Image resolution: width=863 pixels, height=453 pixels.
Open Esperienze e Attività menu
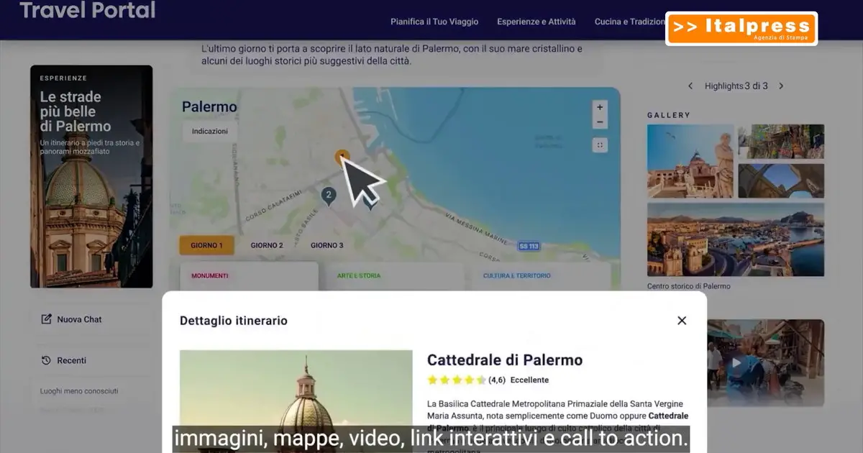tap(536, 22)
